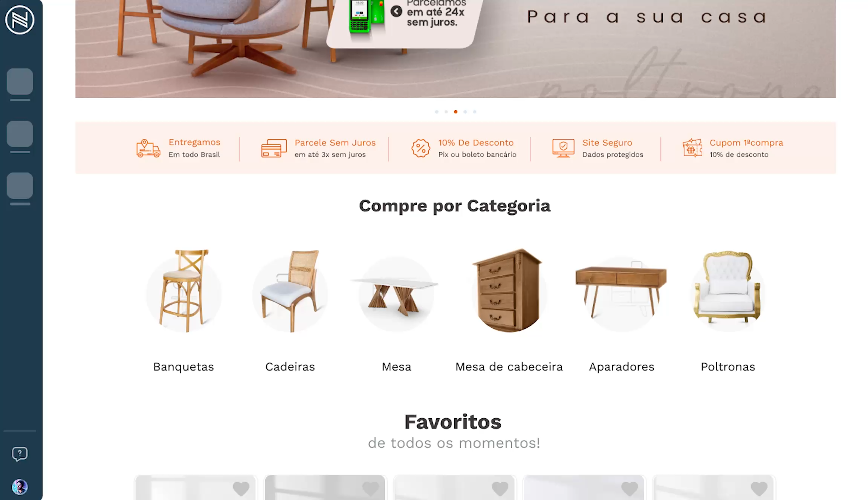The height and width of the screenshot is (500, 868).
Task: Favorite the first product with heart
Action: pos(241,489)
